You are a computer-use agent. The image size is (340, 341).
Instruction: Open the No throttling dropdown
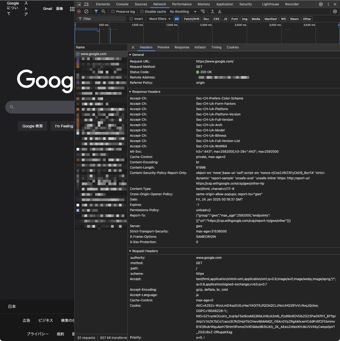click(x=183, y=11)
